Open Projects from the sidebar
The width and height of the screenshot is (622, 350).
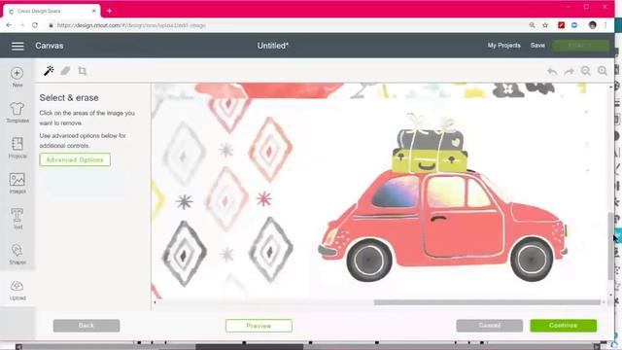(x=17, y=148)
